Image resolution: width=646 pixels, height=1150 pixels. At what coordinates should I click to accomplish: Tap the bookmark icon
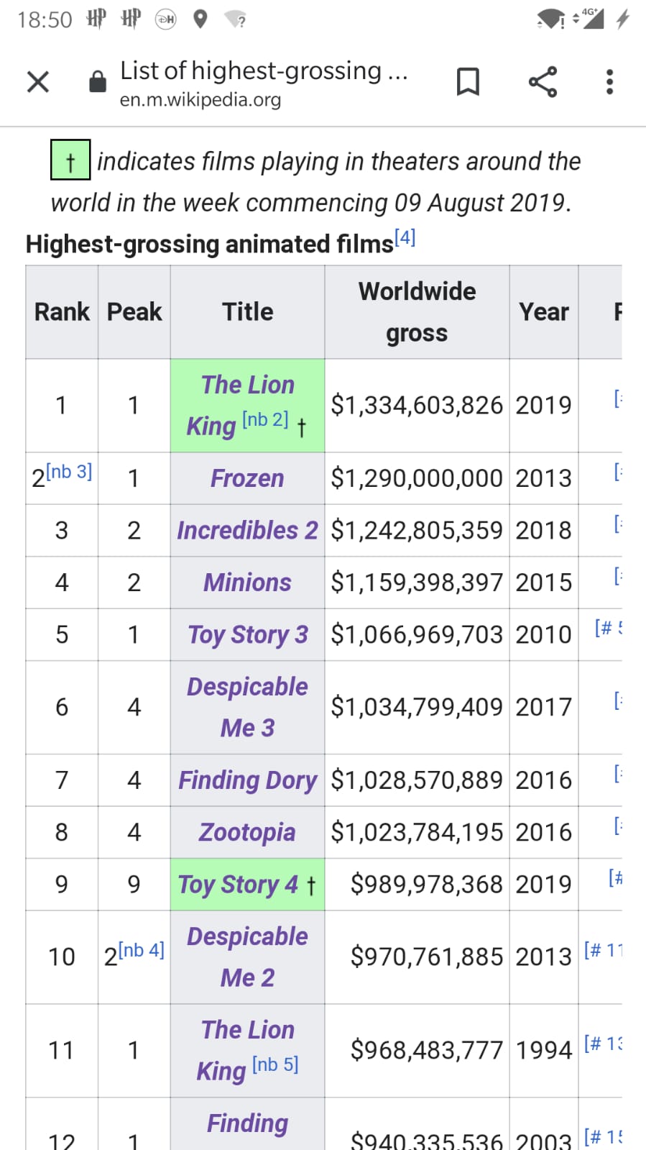coord(468,82)
